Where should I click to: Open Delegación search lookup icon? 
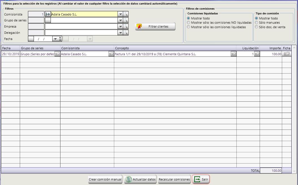(126, 33)
